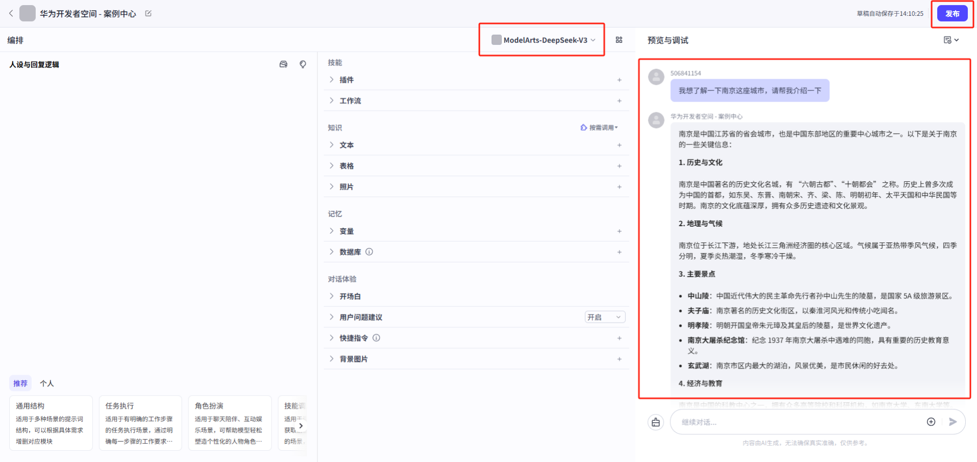The width and height of the screenshot is (977, 462).
Task: Add a database with the 数据库 plus icon
Action: (619, 252)
